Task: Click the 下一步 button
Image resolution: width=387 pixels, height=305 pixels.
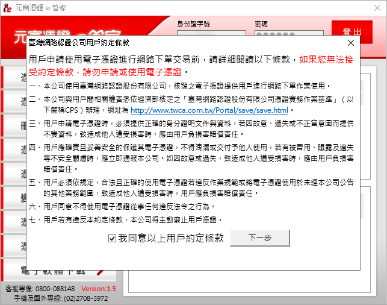Action: coord(260,238)
